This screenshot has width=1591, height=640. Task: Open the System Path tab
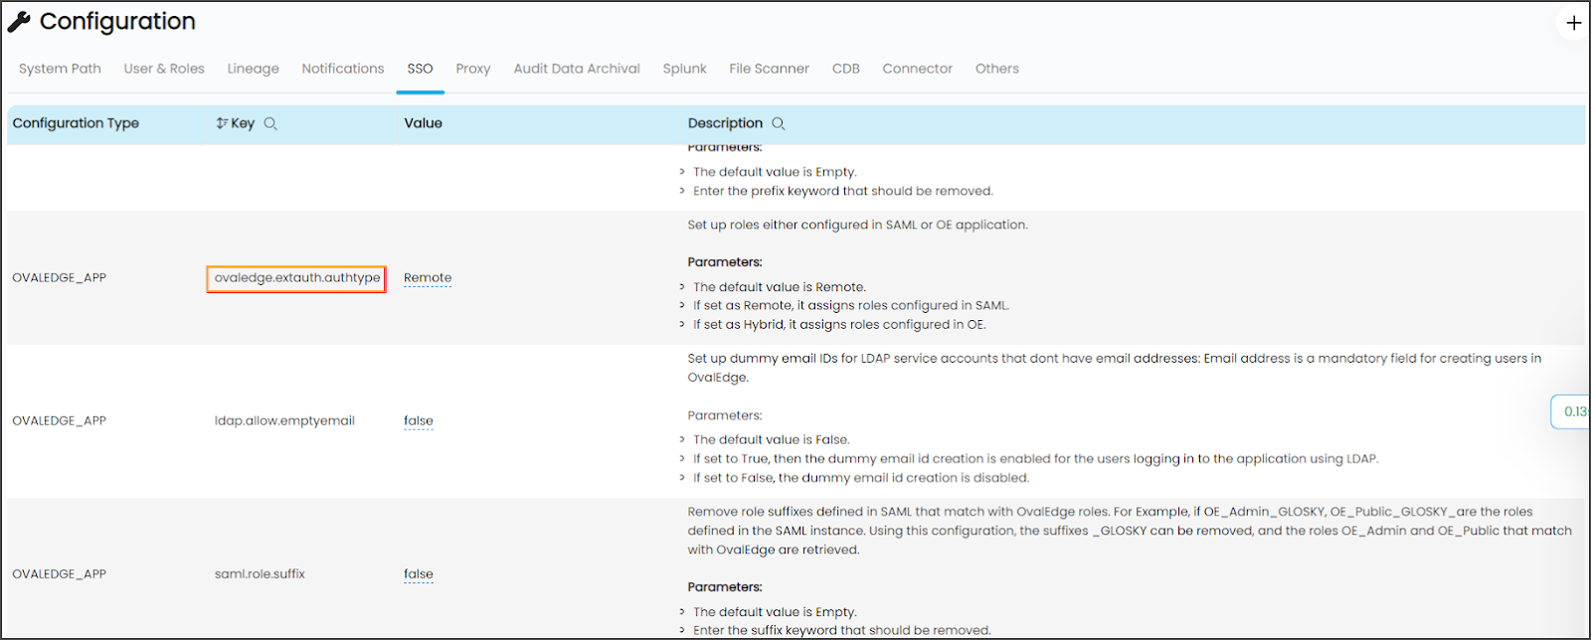tap(60, 69)
